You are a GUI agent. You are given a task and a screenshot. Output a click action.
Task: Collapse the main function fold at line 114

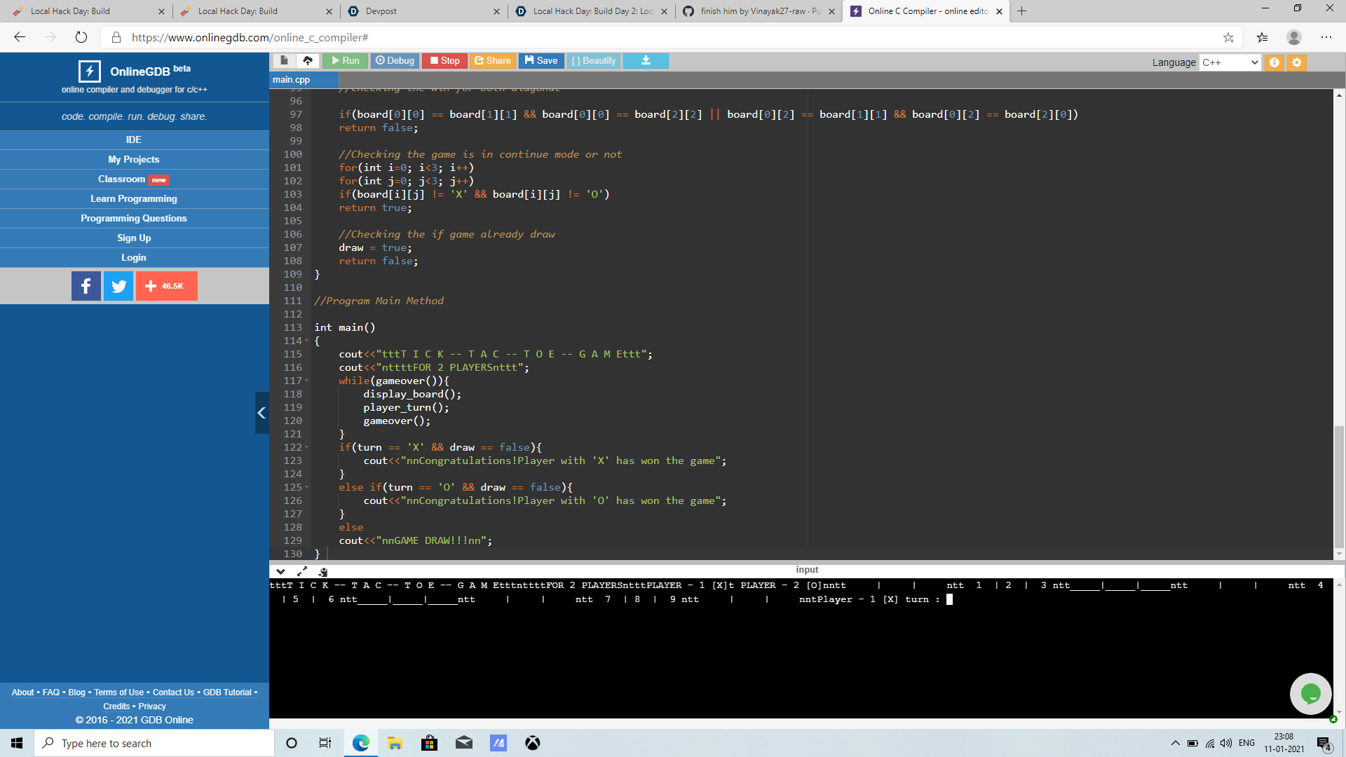click(x=307, y=341)
